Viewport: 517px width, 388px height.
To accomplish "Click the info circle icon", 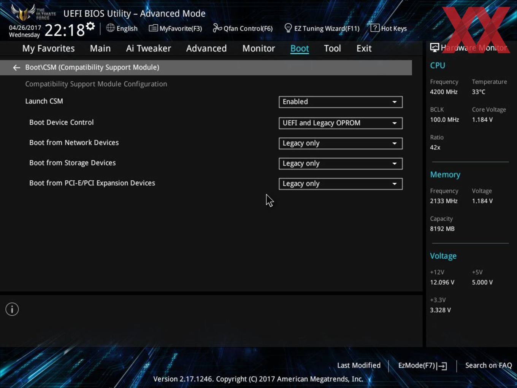I will [x=12, y=309].
